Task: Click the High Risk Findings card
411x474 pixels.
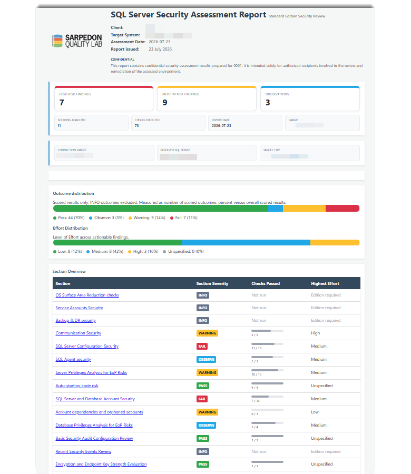Action: point(104,98)
